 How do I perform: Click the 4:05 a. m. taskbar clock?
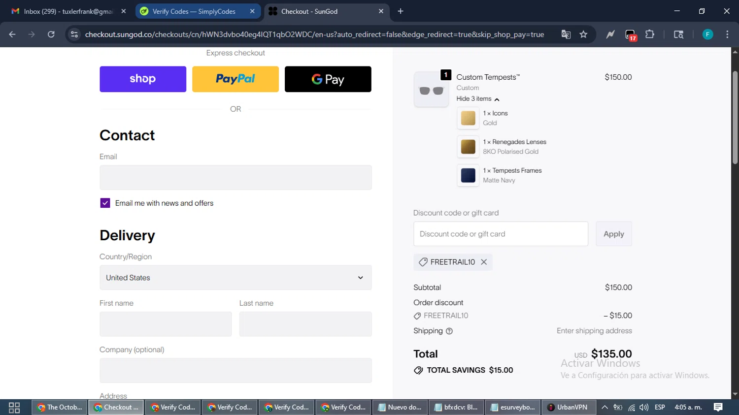coord(688,408)
